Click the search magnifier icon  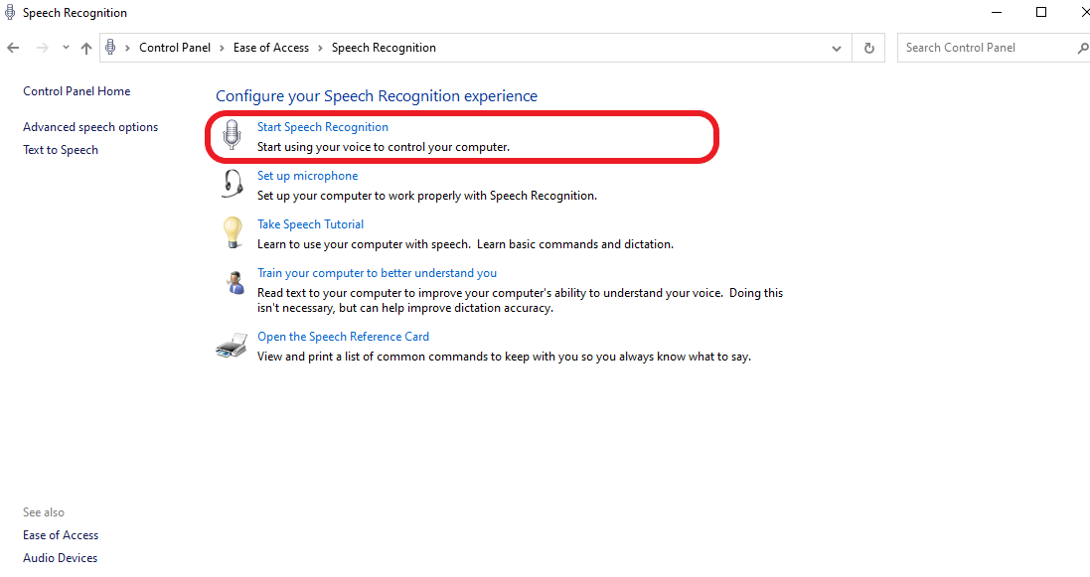pos(1082,48)
